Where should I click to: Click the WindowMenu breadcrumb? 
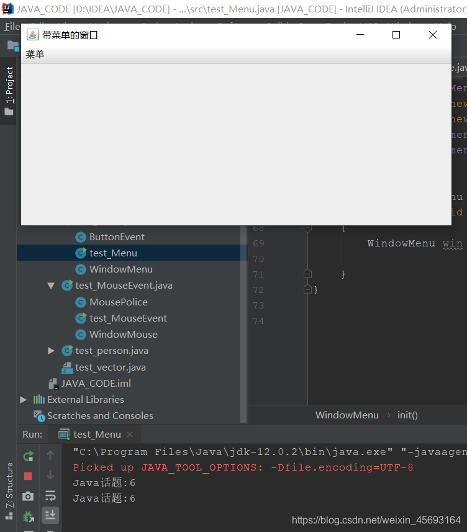click(347, 415)
